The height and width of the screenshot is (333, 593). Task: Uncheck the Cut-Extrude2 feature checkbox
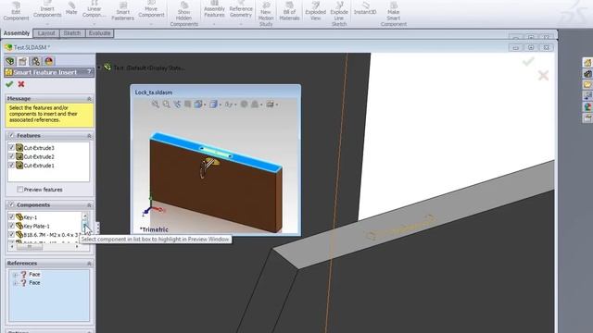coord(11,156)
